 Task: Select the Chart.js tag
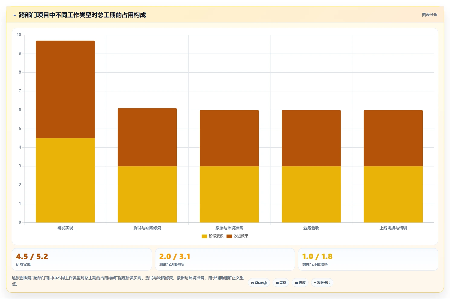point(259,283)
